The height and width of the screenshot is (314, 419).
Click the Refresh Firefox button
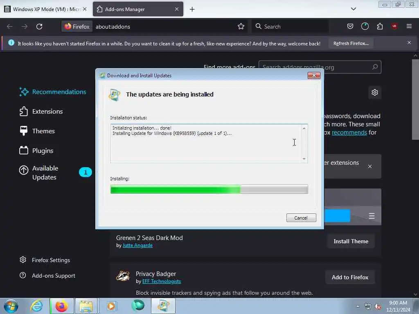pyautogui.click(x=351, y=43)
